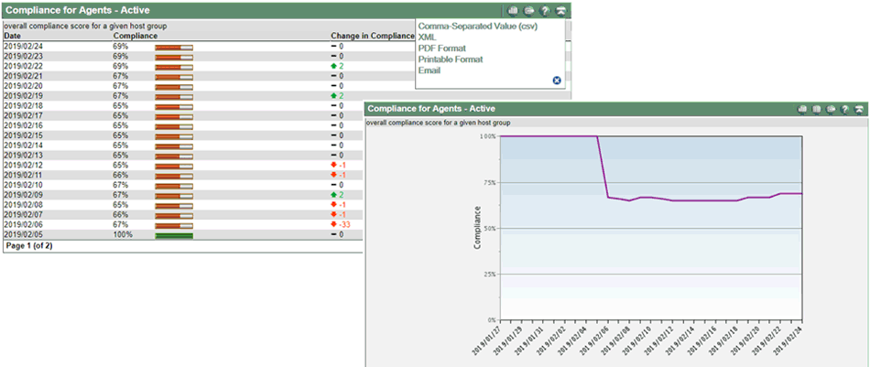Click the -33 change value
870x367 pixels.
(x=343, y=224)
